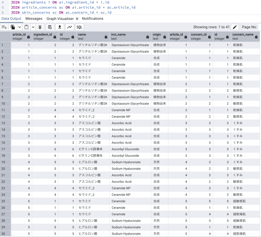
Task: Click the Save data changes icon
Action: 50,27
